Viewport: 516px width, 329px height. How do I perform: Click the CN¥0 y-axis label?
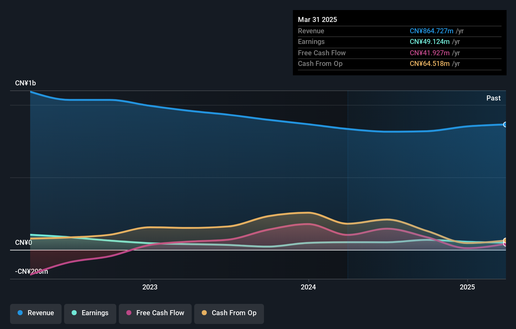(24, 243)
